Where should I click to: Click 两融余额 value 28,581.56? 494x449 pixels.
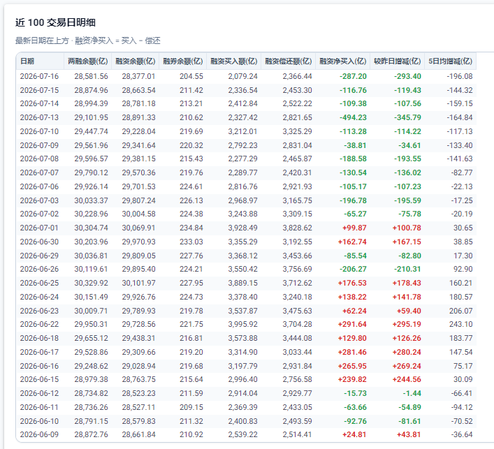pos(91,77)
